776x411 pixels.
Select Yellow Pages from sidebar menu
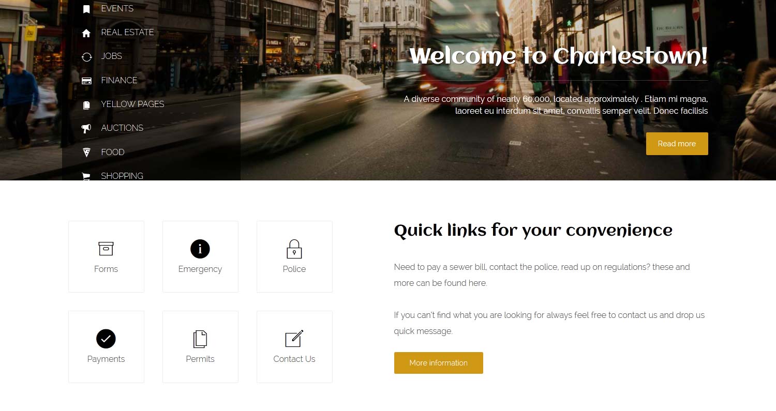pyautogui.click(x=132, y=104)
